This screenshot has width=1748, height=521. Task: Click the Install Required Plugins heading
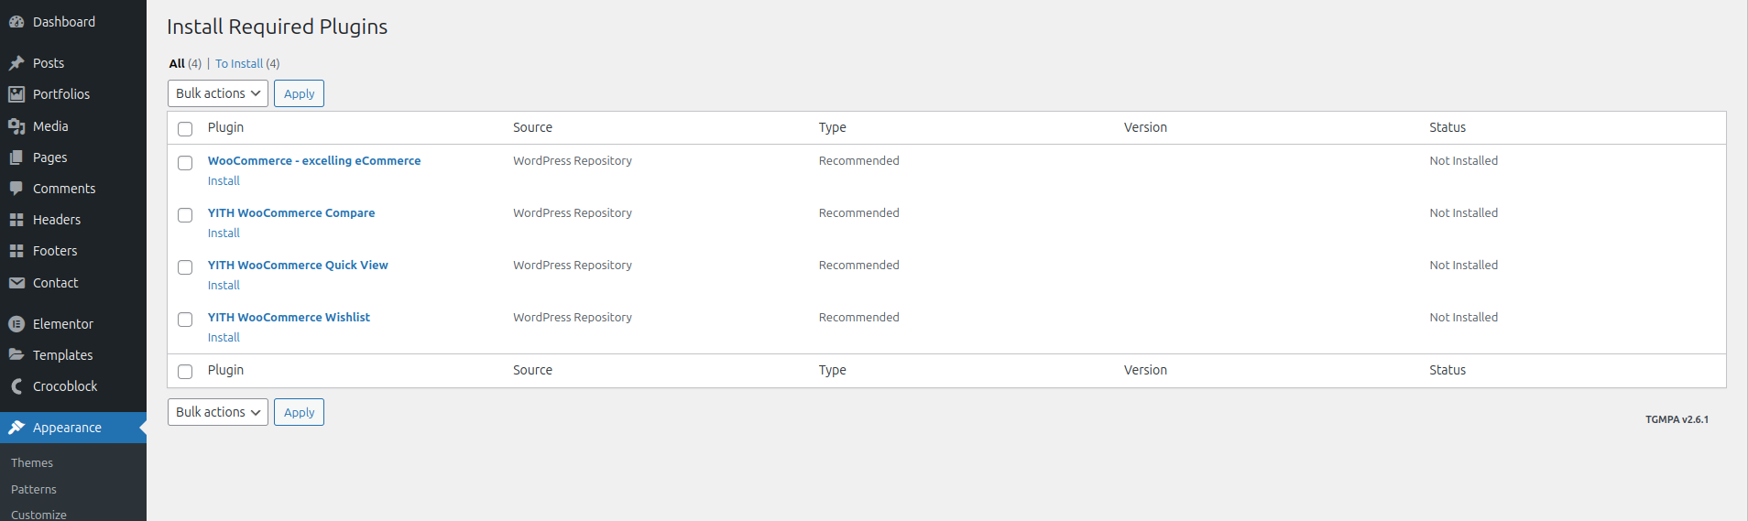click(x=277, y=27)
